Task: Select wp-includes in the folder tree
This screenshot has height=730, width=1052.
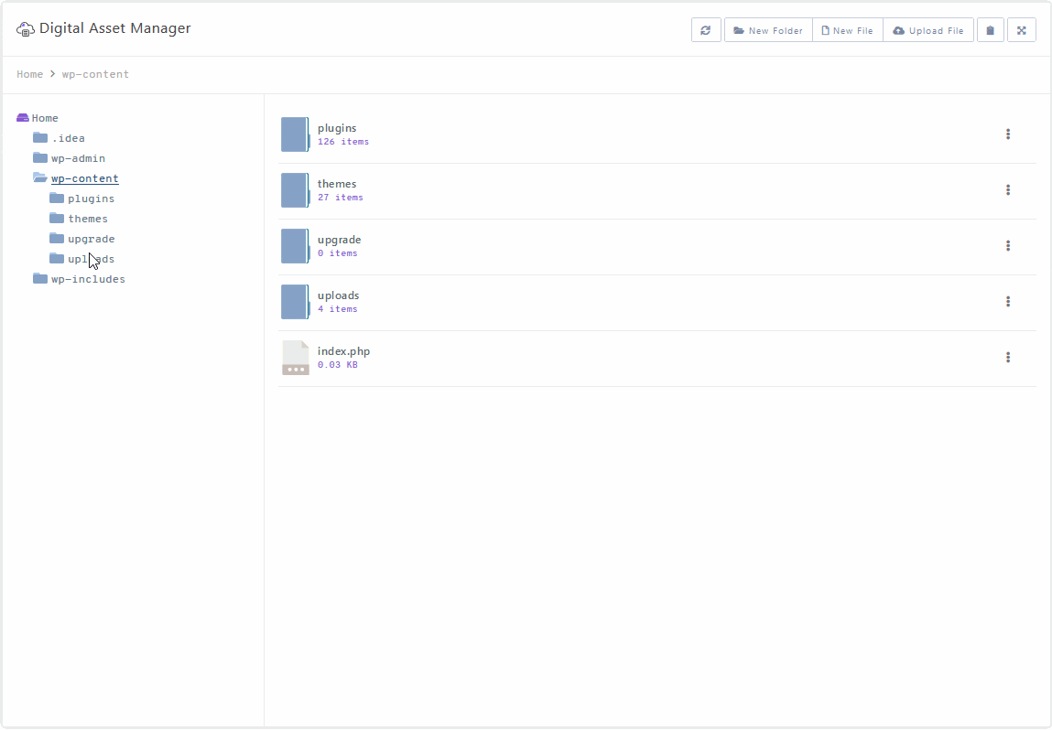Action: pos(88,279)
